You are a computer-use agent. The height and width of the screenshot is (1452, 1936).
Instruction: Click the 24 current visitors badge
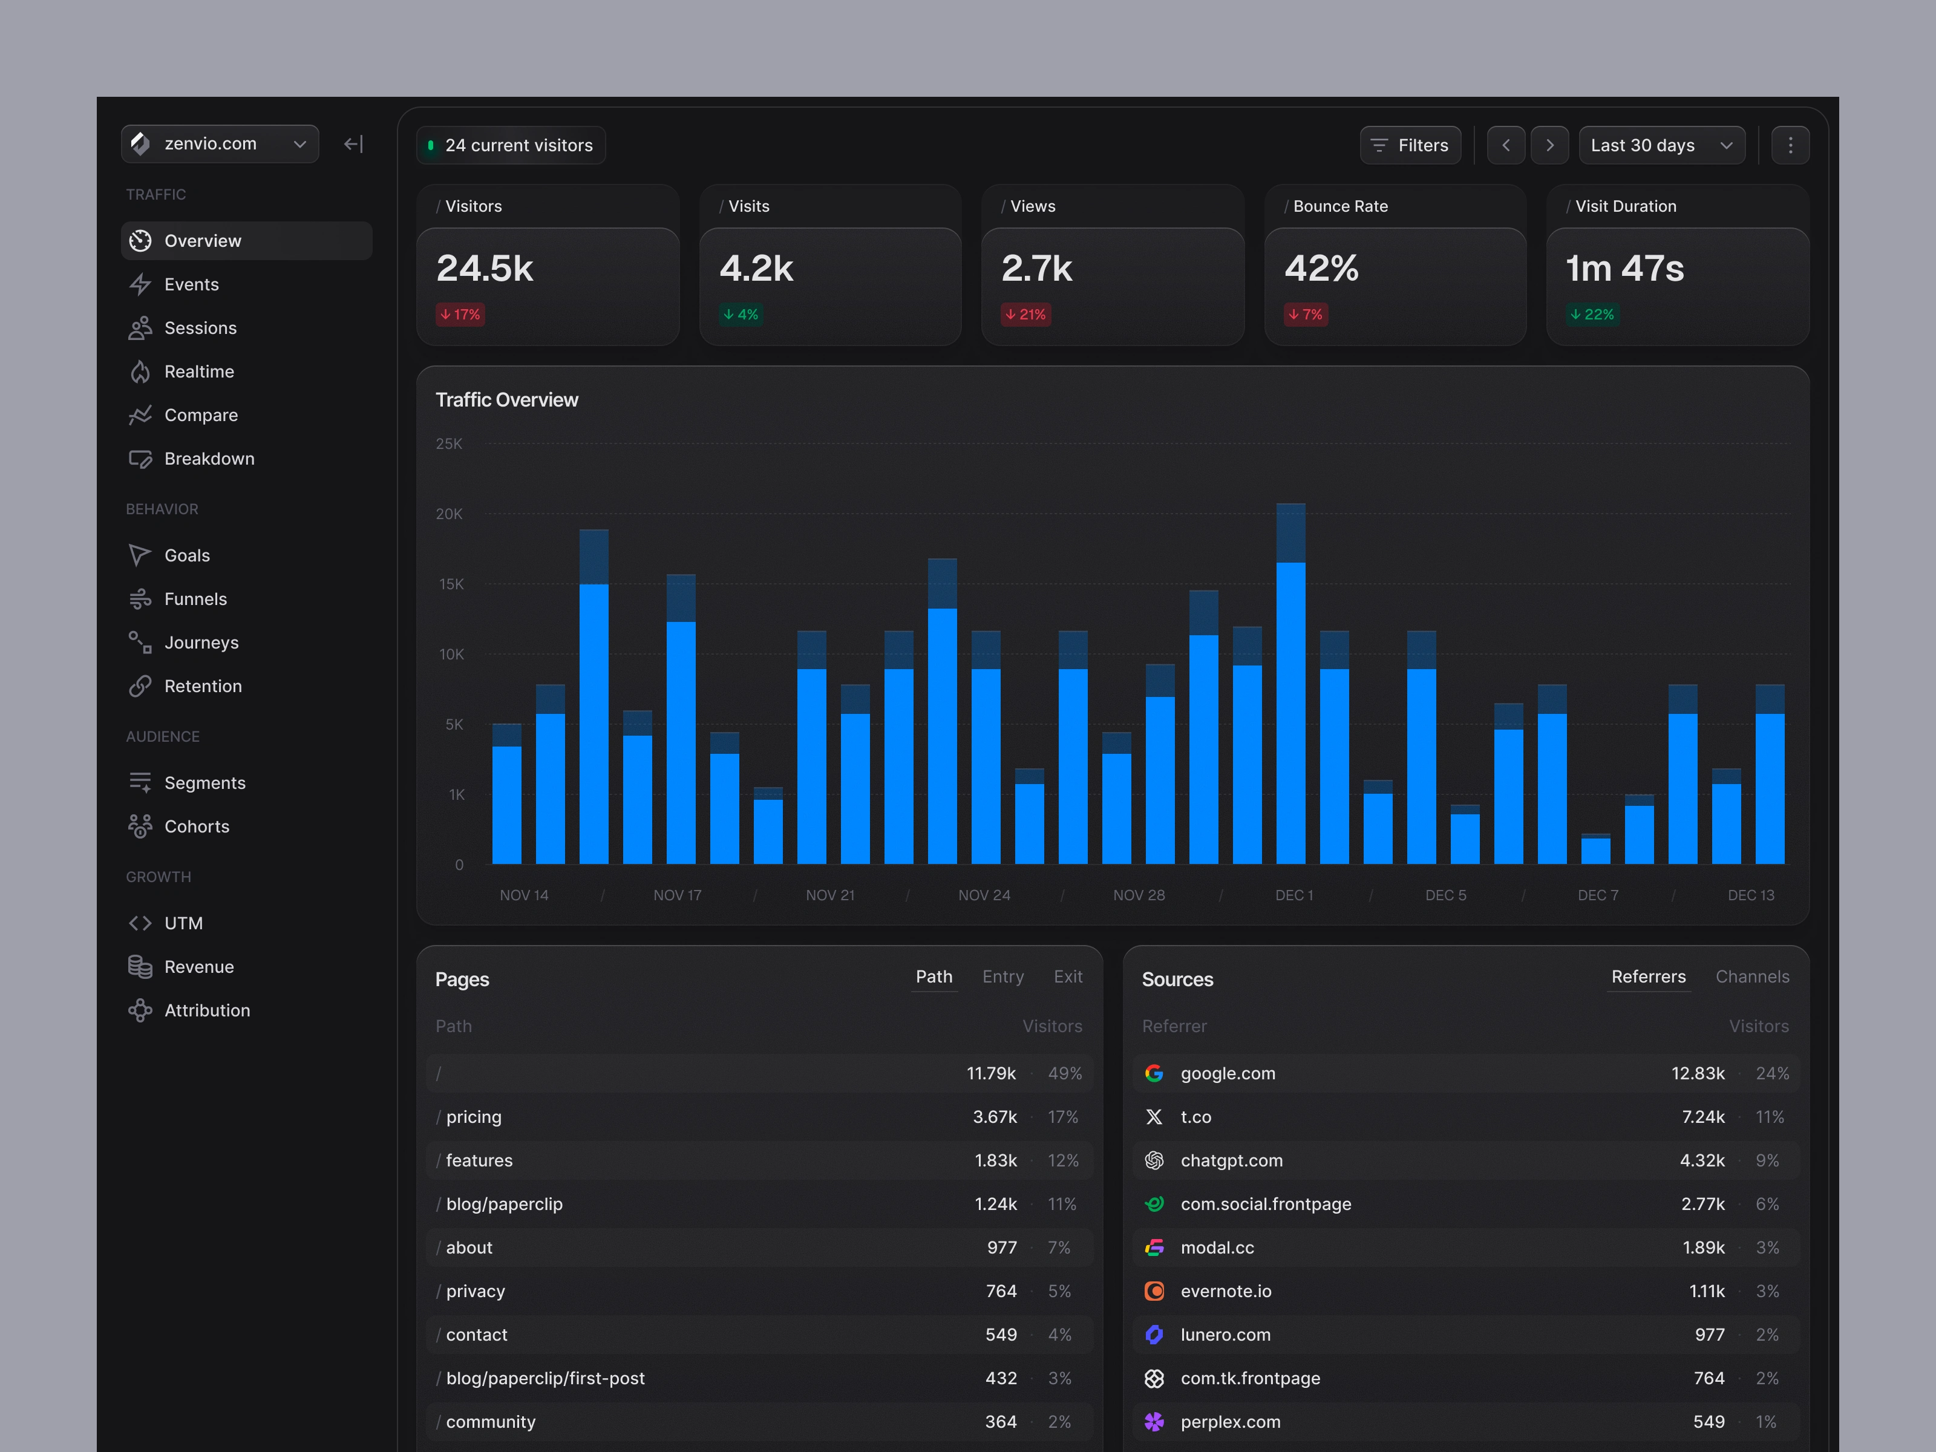pyautogui.click(x=511, y=145)
